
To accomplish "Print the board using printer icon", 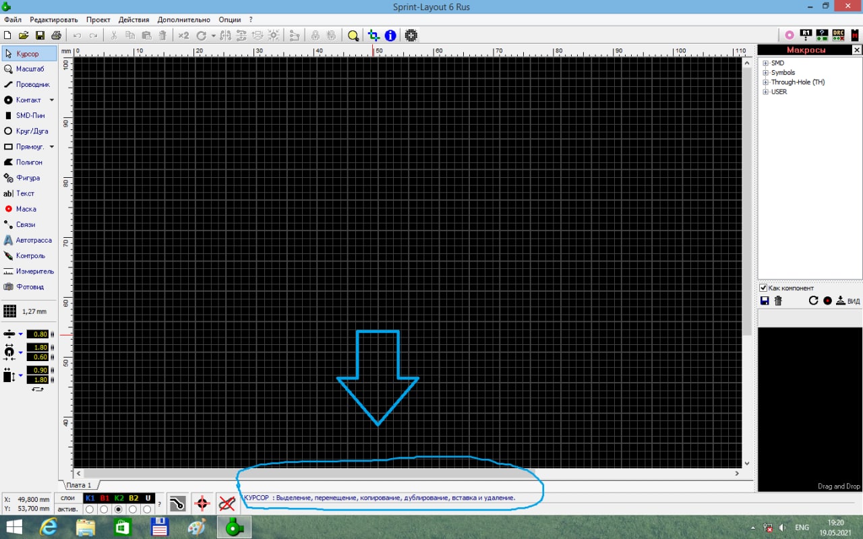I will pyautogui.click(x=56, y=35).
